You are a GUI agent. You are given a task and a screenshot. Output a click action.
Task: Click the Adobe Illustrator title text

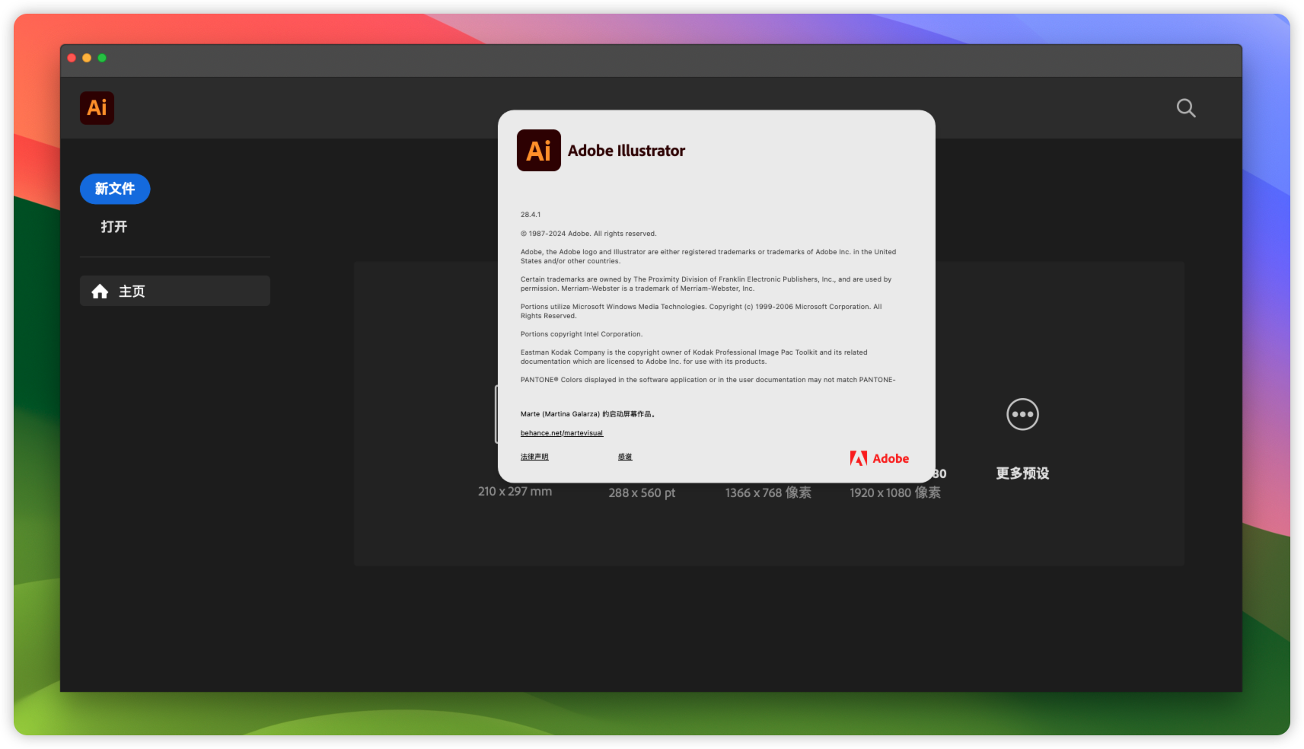[626, 151]
